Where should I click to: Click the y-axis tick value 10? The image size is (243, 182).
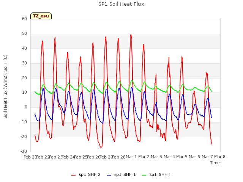[24, 93]
